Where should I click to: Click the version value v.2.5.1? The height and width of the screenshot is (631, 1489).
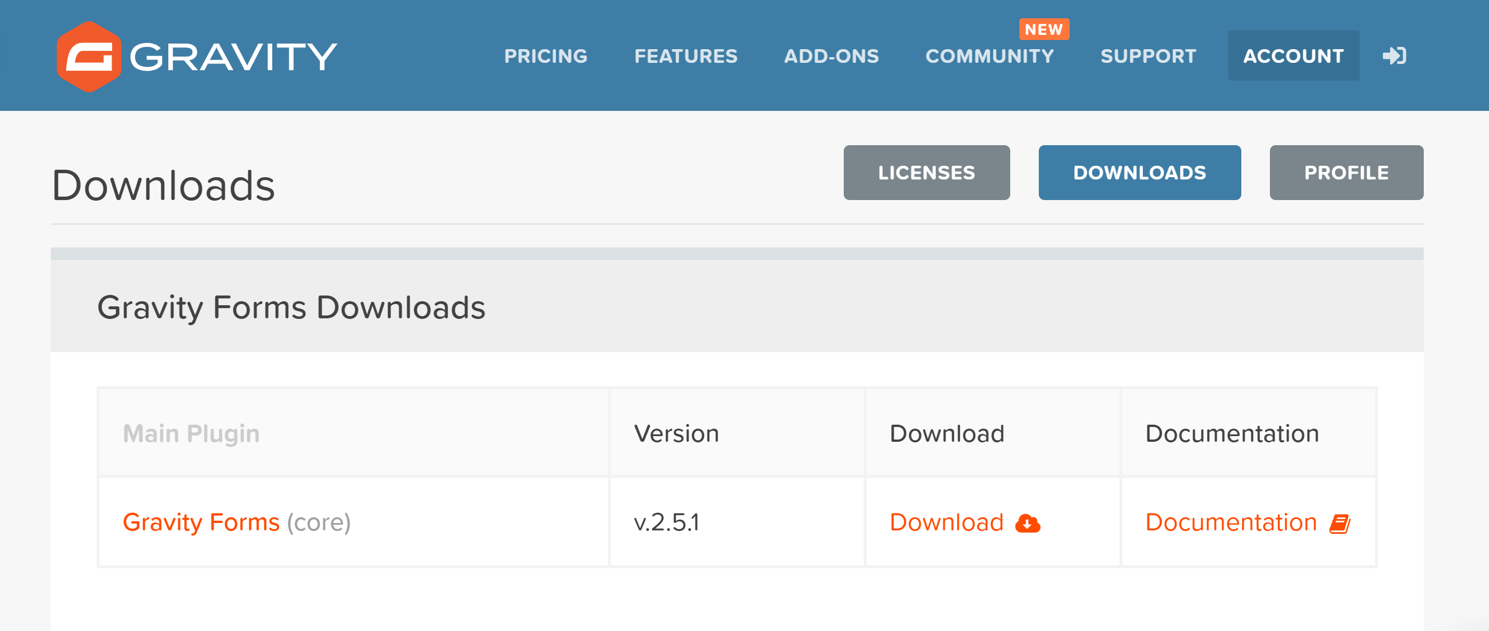pos(666,522)
